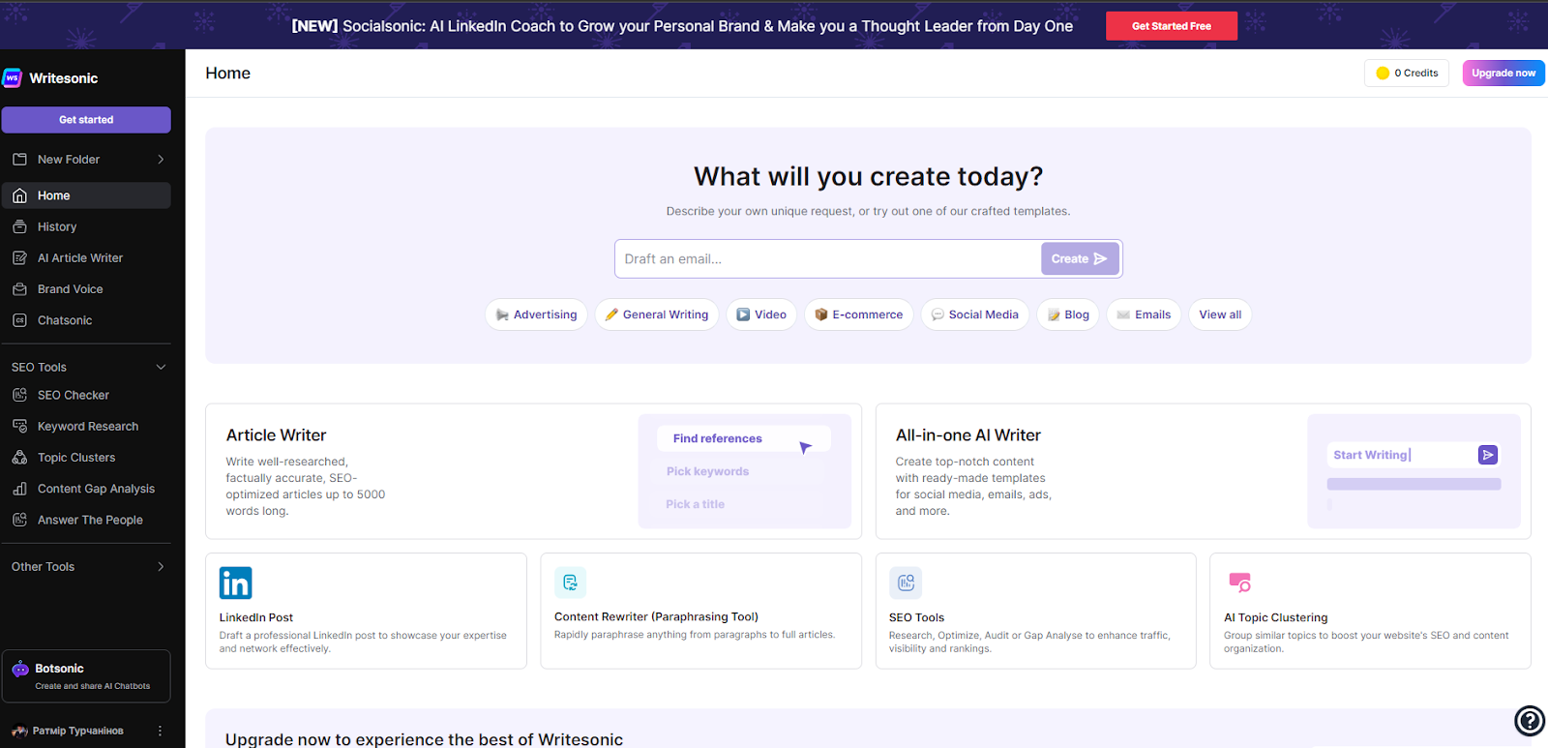The height and width of the screenshot is (748, 1548).
Task: Open the LinkedIn Post card title
Action: (255, 617)
